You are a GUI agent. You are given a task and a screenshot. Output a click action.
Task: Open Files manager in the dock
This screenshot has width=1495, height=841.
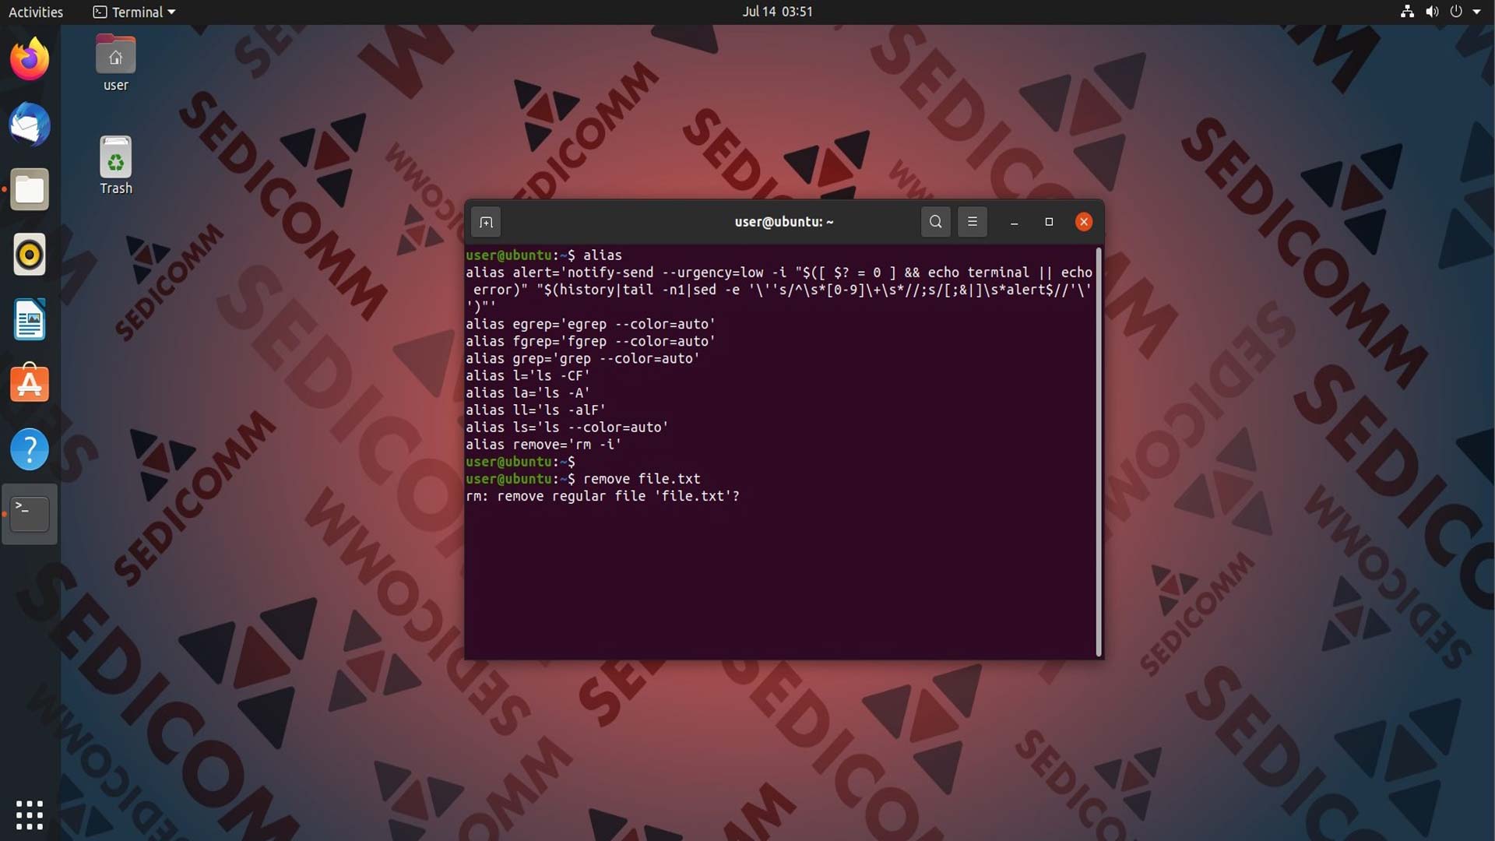pyautogui.click(x=30, y=189)
